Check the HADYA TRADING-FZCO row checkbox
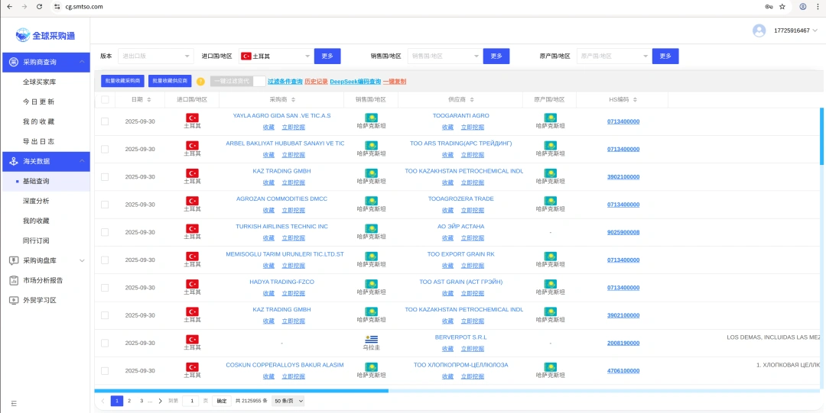 point(105,288)
